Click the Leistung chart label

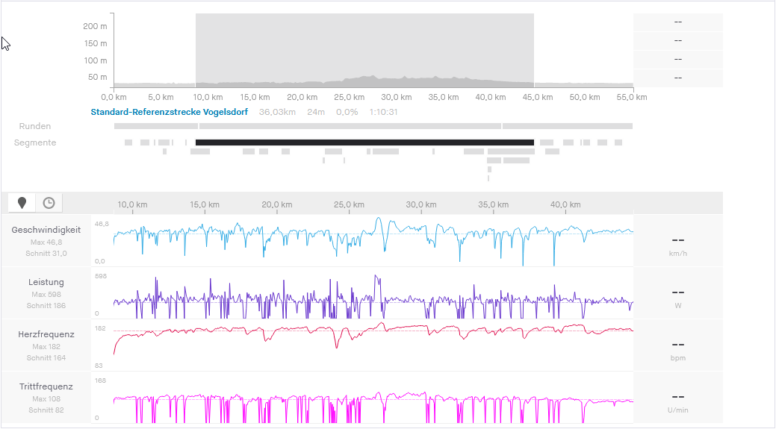click(46, 282)
